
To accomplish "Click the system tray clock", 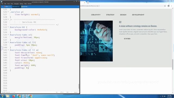I will (169, 96).
